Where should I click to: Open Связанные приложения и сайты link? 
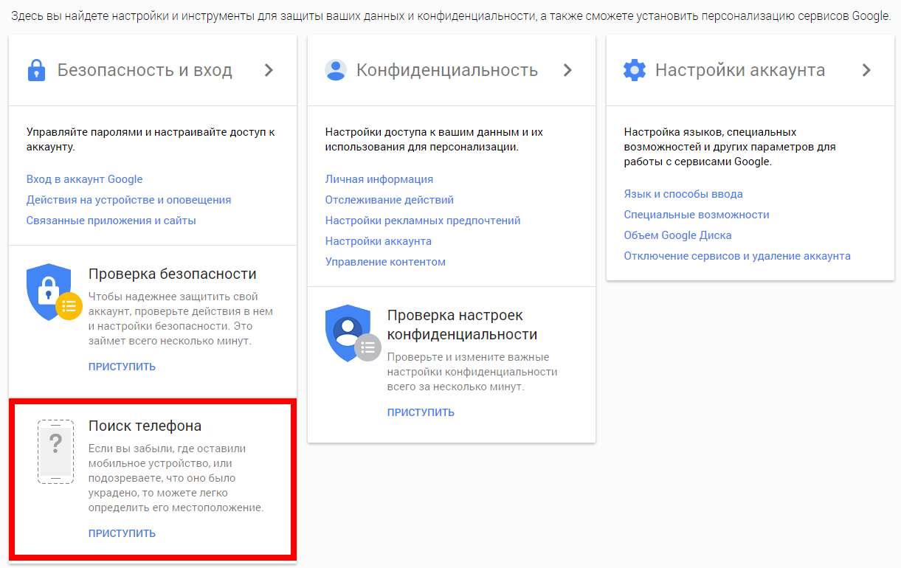(111, 221)
